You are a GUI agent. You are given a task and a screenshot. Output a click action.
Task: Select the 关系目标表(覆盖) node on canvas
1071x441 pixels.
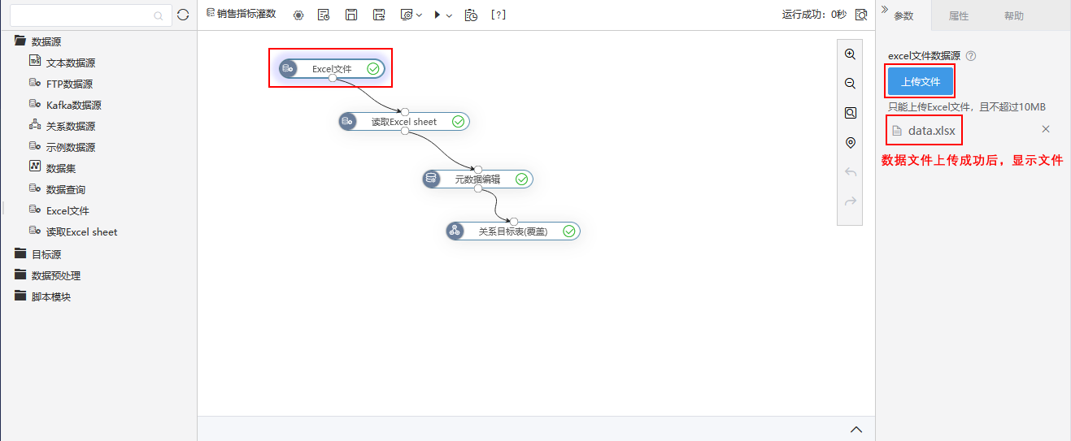point(512,231)
